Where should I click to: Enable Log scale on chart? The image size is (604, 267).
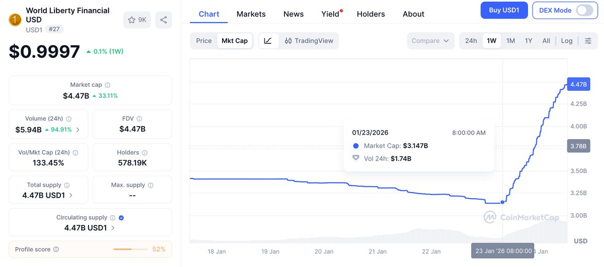coord(567,41)
